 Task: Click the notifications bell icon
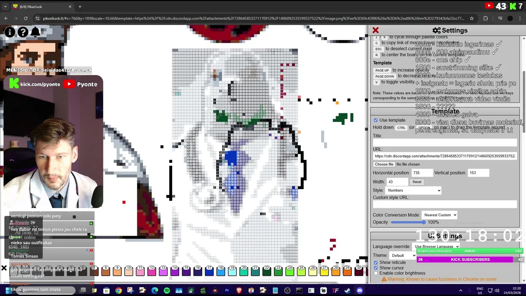point(35,32)
